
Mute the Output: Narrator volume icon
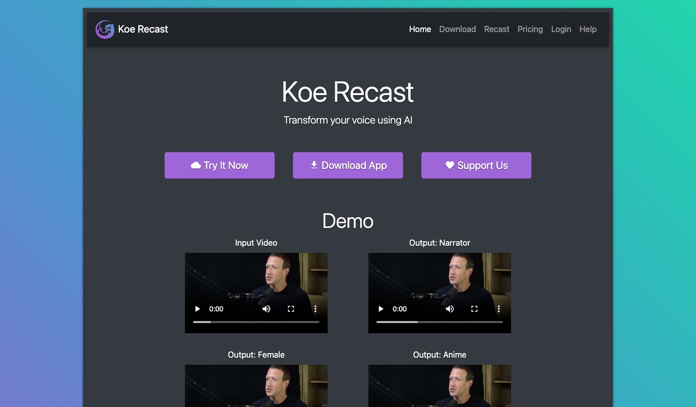450,309
